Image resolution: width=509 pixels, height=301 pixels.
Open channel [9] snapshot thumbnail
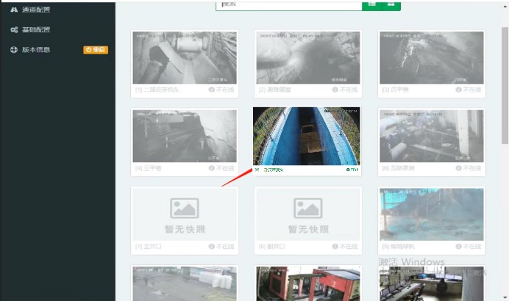coord(432,214)
